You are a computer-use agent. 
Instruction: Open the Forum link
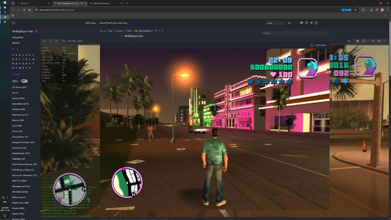(119, 31)
